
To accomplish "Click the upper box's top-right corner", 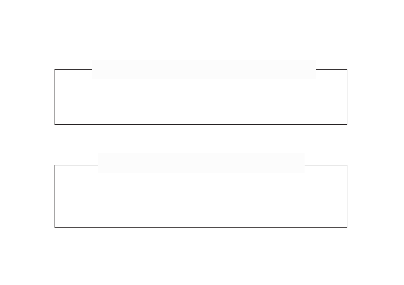I will pyautogui.click(x=347, y=70).
